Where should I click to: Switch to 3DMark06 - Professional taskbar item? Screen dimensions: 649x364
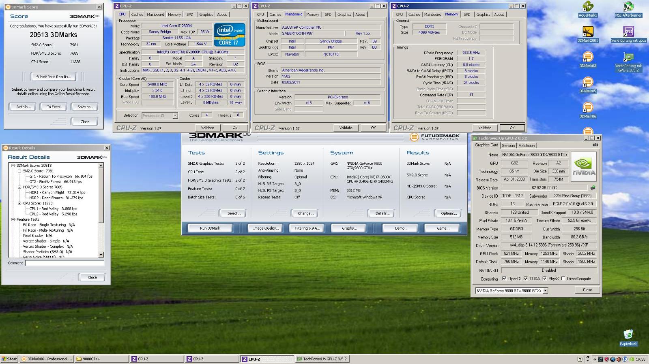tap(47, 359)
